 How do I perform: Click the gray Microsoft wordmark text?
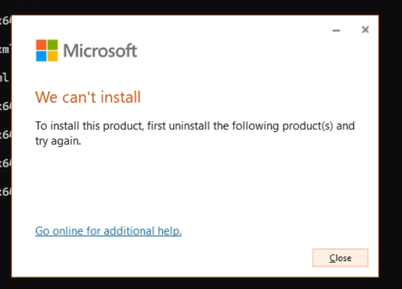click(x=100, y=50)
